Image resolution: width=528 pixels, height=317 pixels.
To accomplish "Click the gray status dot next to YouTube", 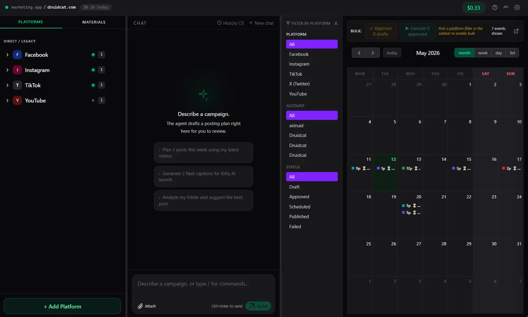I will tap(93, 100).
